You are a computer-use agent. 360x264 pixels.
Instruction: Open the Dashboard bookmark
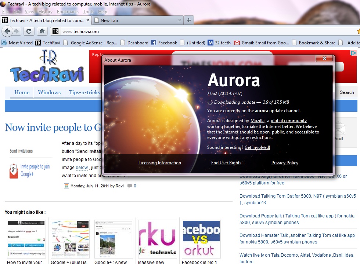pos(134,43)
